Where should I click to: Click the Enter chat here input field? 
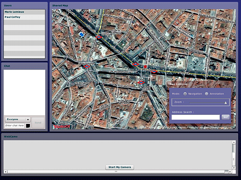click(x=14, y=126)
